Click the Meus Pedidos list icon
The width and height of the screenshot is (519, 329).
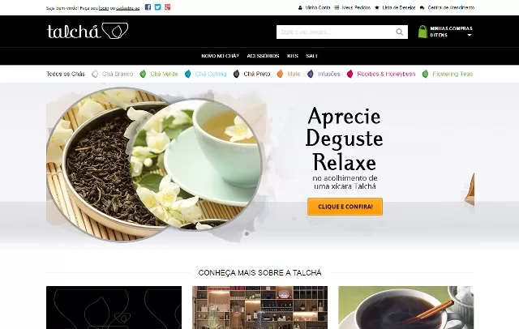tap(337, 7)
